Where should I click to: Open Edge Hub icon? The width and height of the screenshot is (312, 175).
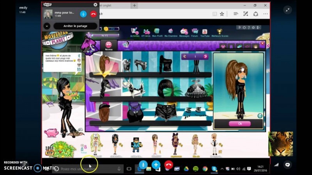pos(236,14)
